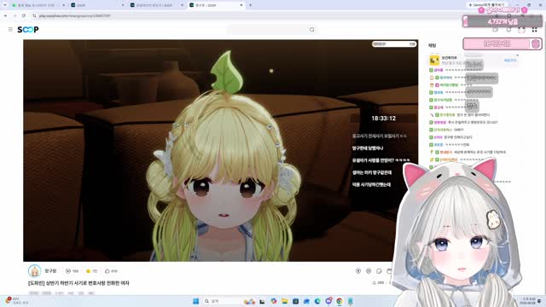Click the second round icon in the right group under the player

pyautogui.click(x=369, y=271)
